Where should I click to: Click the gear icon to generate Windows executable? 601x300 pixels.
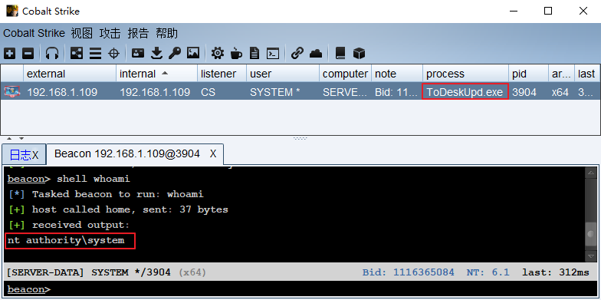218,54
